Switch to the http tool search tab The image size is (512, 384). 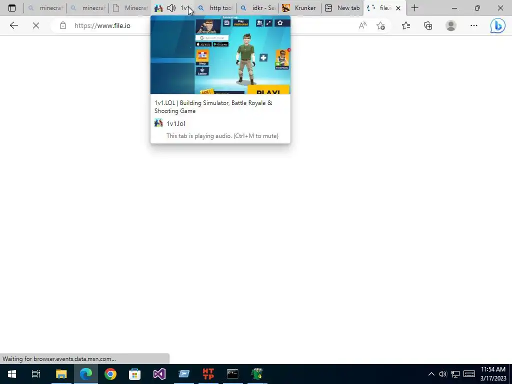point(215,8)
